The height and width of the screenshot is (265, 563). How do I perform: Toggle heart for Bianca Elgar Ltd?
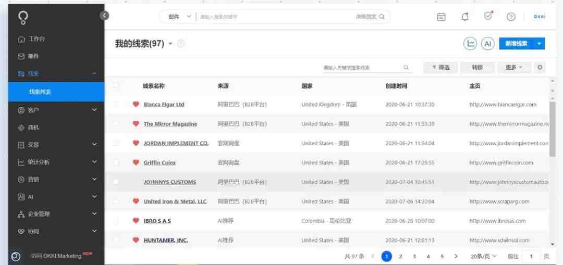click(x=136, y=104)
